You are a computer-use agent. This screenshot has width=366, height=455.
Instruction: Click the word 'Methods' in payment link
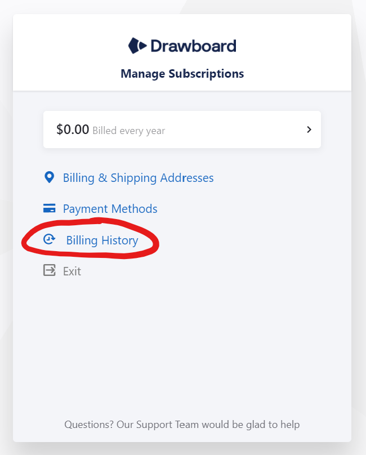click(135, 209)
